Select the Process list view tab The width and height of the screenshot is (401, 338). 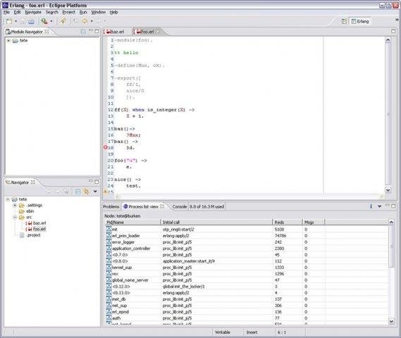tap(143, 206)
